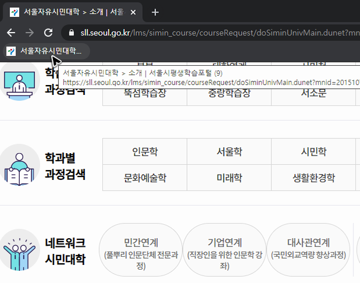Choose the 인문학 department
This screenshot has width=360, height=283.
pyautogui.click(x=145, y=151)
